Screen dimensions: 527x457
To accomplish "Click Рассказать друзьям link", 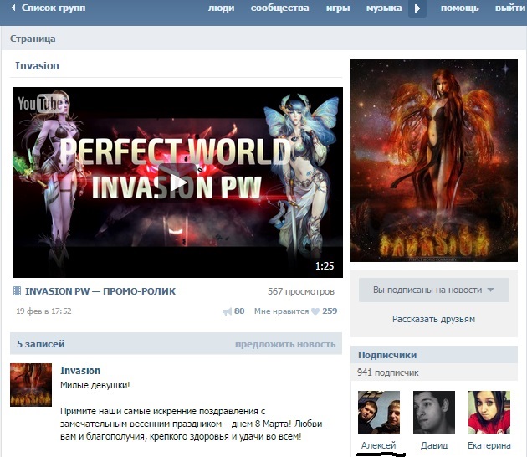I will tap(433, 319).
